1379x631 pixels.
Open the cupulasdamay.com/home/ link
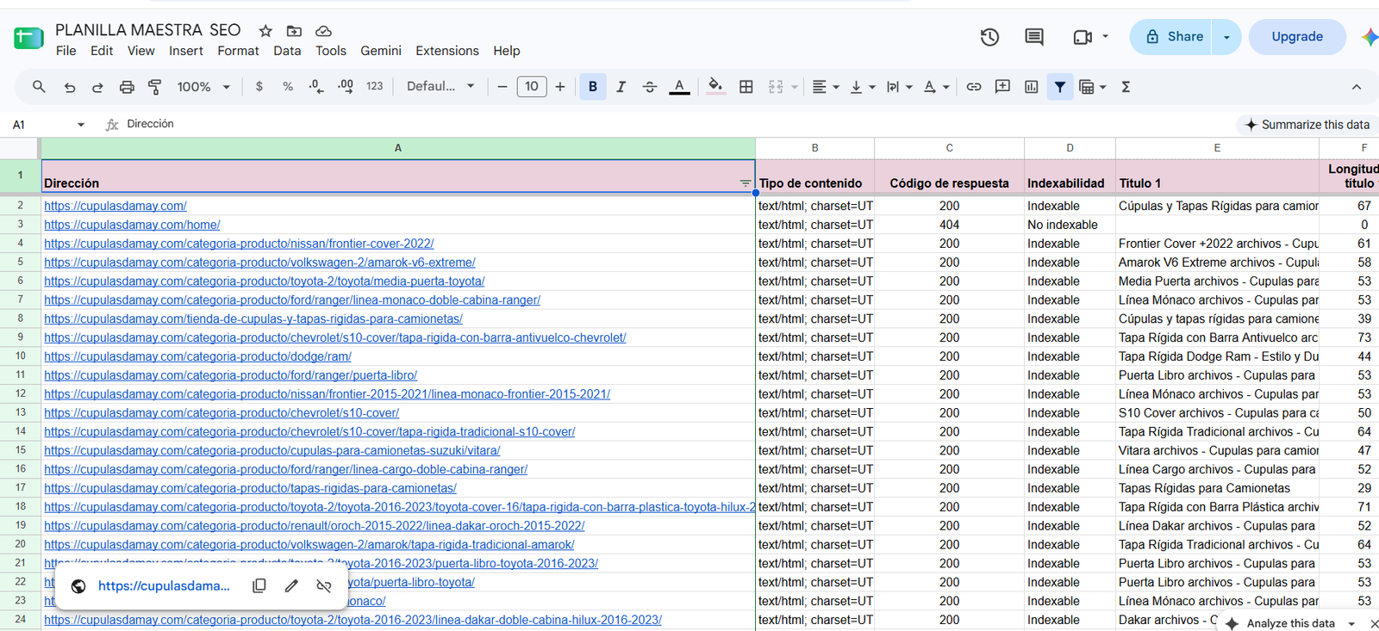click(132, 225)
